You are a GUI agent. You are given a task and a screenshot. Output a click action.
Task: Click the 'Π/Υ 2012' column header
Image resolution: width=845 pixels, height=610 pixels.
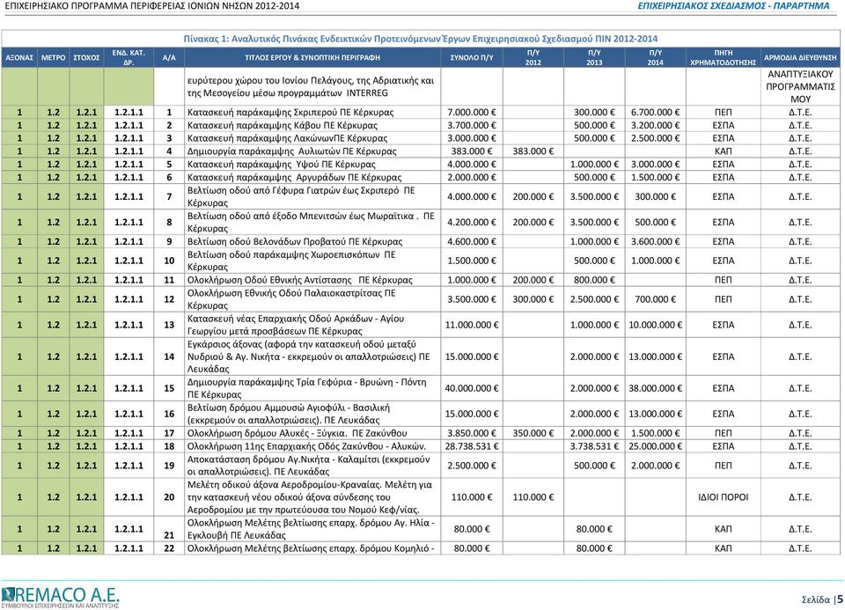pyautogui.click(x=533, y=58)
